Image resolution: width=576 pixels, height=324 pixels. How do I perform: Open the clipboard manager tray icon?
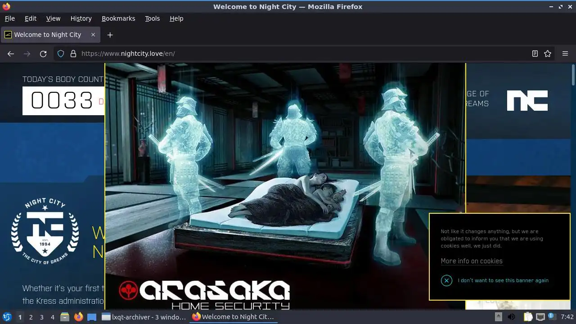(528, 317)
